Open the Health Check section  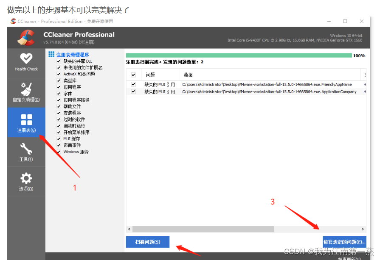(x=26, y=63)
